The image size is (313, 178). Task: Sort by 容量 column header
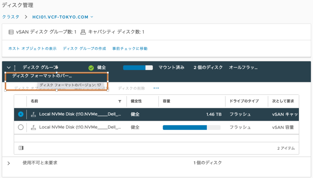click(167, 101)
